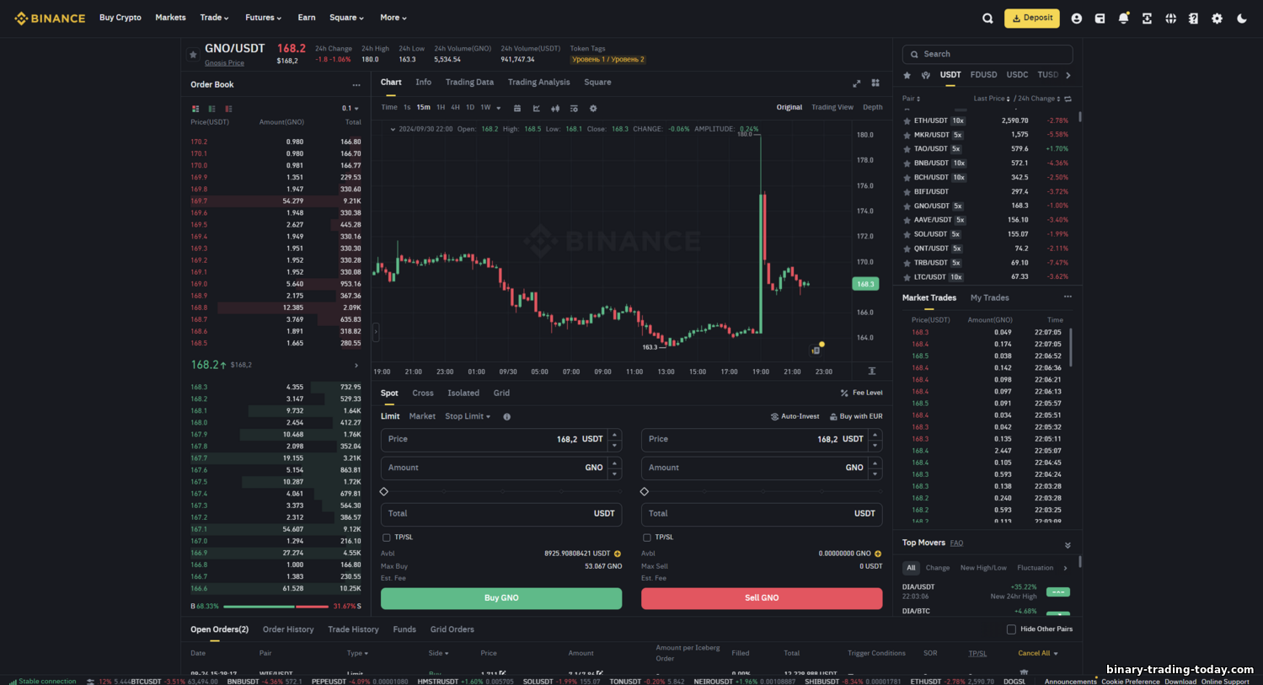Click the yellow Deposit button
This screenshot has height=685, width=1263.
[1032, 18]
